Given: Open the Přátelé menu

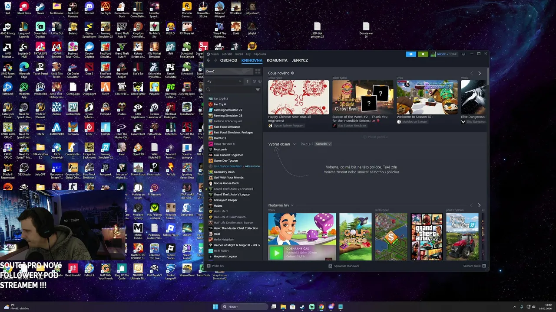Looking at the screenshot, I should coord(239,54).
